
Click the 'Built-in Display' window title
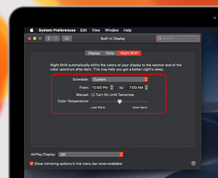[x=113, y=39]
